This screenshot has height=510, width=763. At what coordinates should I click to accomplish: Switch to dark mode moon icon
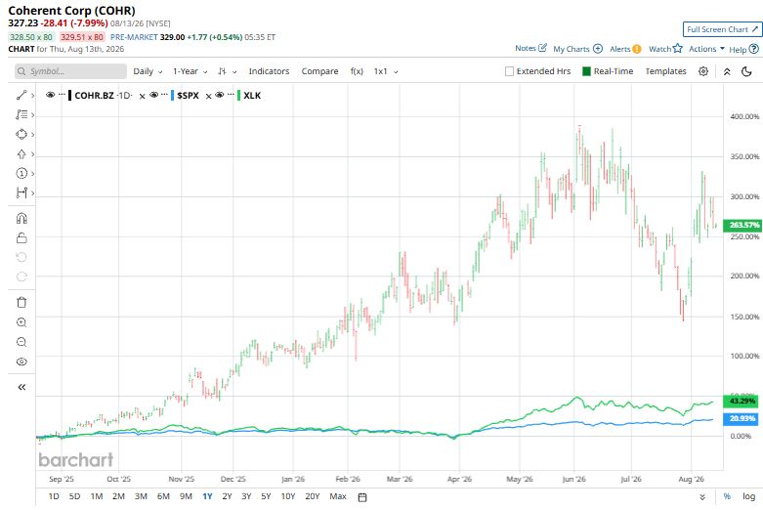pyautogui.click(x=746, y=71)
